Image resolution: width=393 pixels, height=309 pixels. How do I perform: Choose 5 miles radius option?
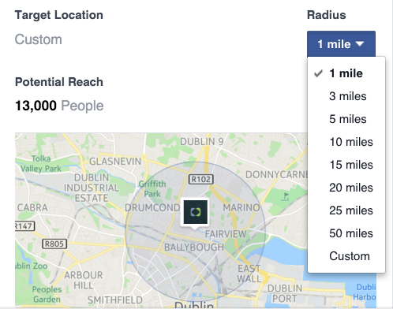[346, 119]
